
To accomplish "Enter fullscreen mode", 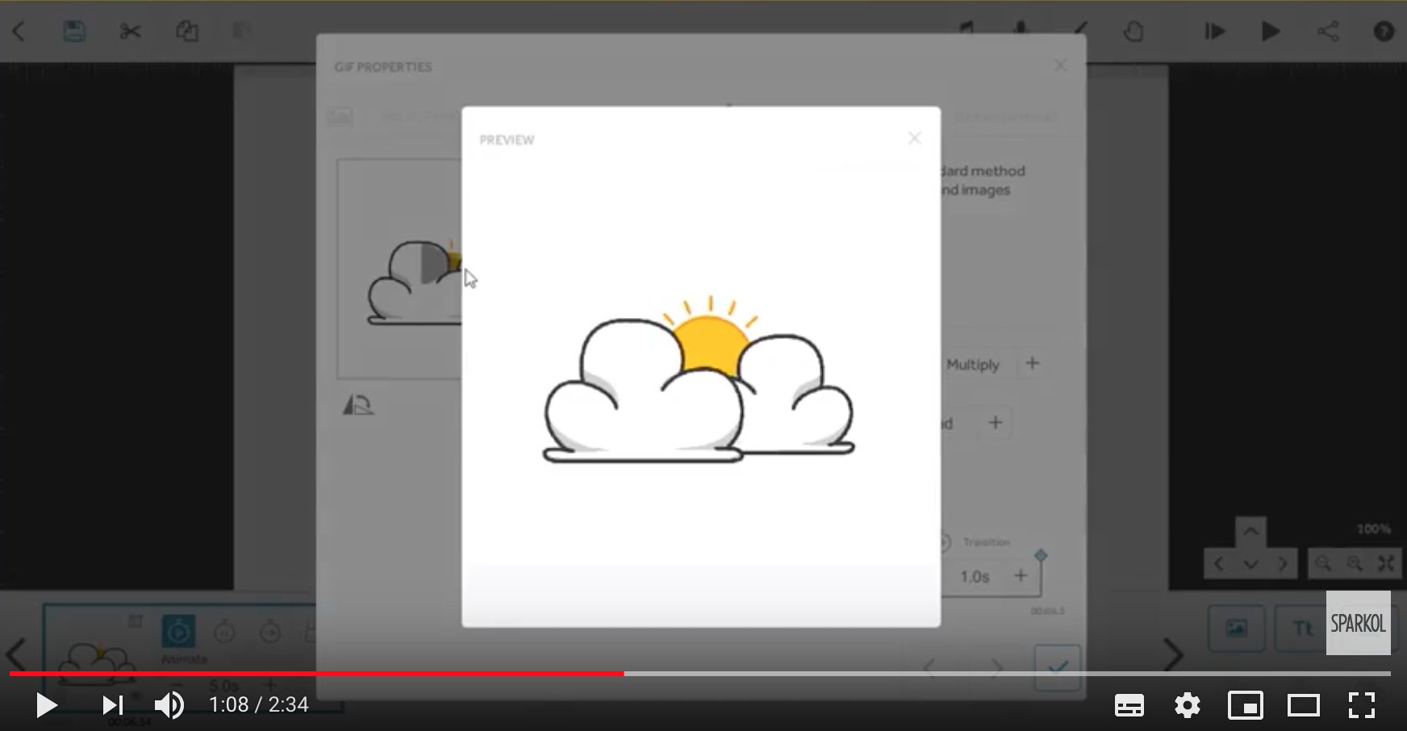I will tap(1362, 705).
